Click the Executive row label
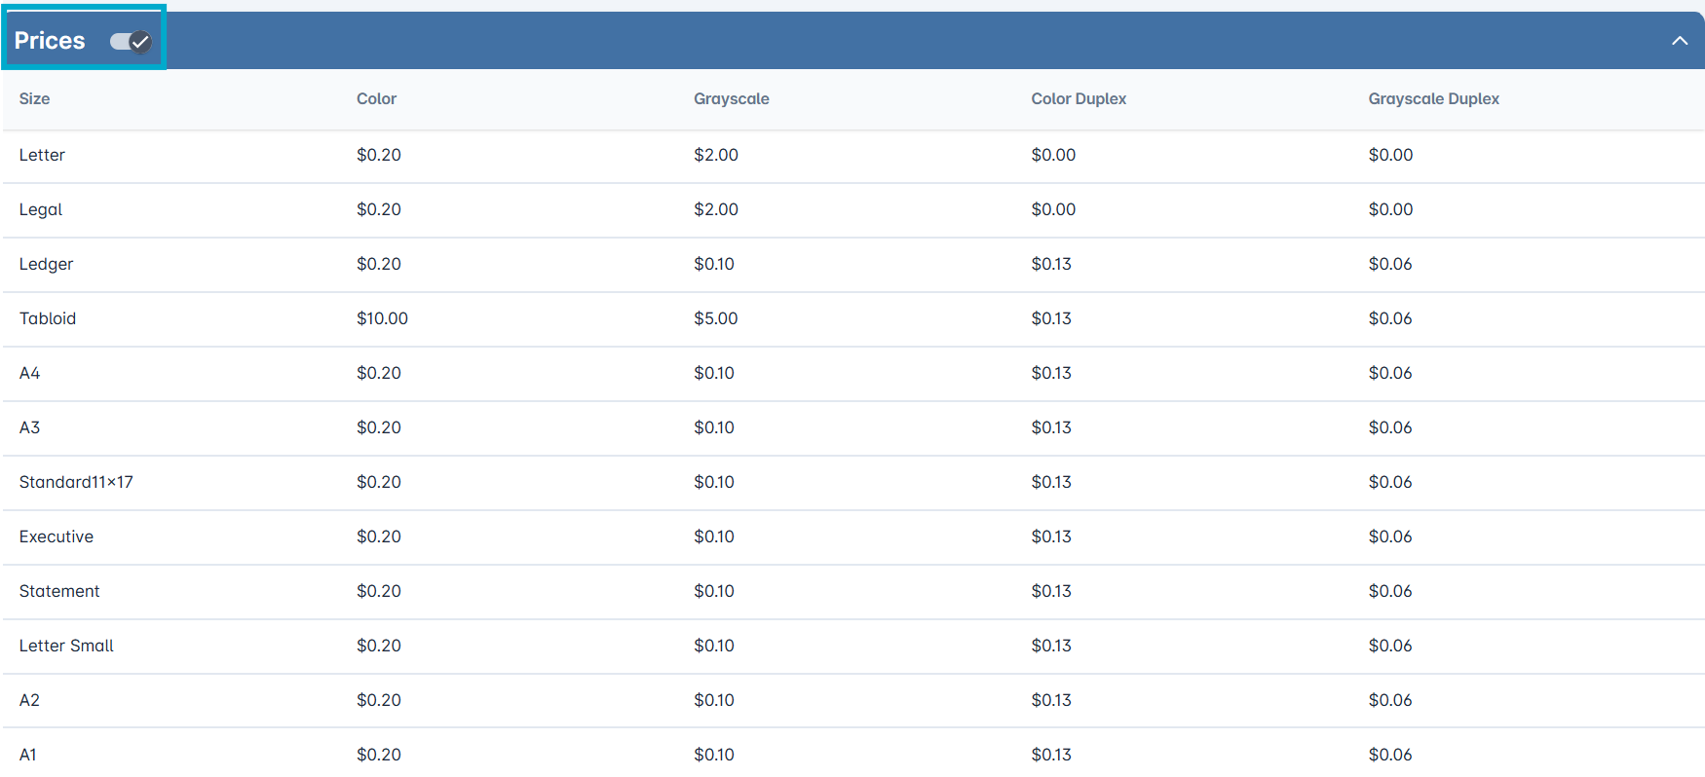This screenshot has height=777, width=1705. tap(57, 536)
